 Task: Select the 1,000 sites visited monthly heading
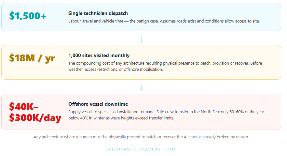[99, 55]
